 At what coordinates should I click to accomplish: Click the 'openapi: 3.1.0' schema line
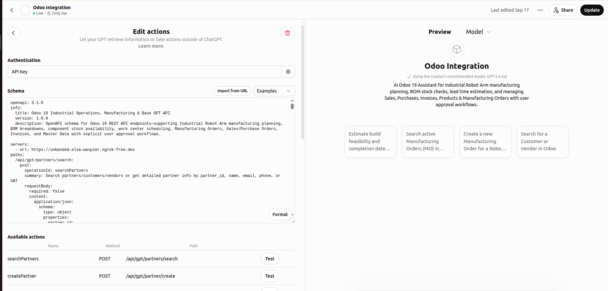tap(27, 103)
